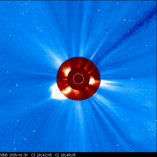The height and width of the screenshot is (157, 157).
Task: Click the white solar disk circle outline
Action: click(78, 79)
